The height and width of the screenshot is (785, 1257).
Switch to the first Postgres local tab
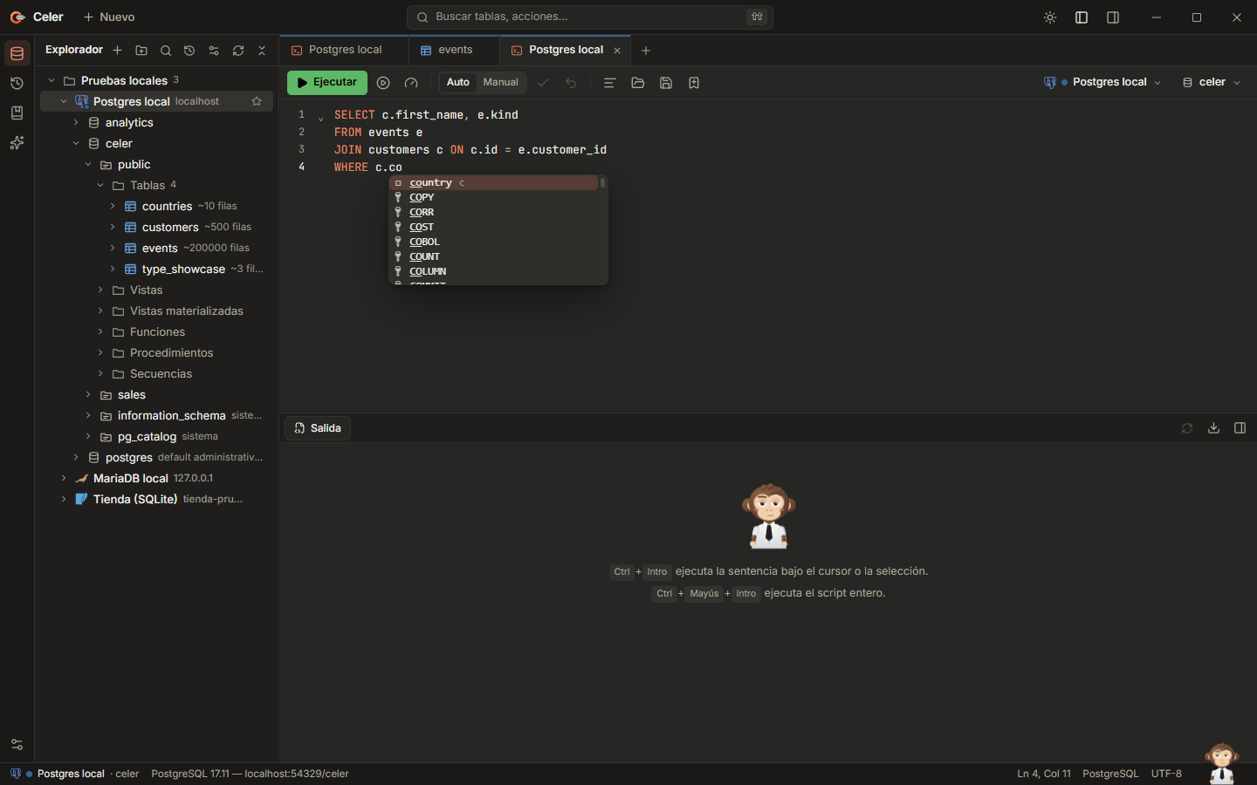point(344,51)
